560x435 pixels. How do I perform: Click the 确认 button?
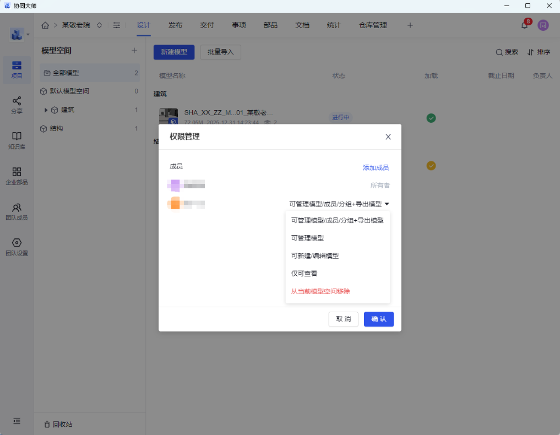click(378, 319)
